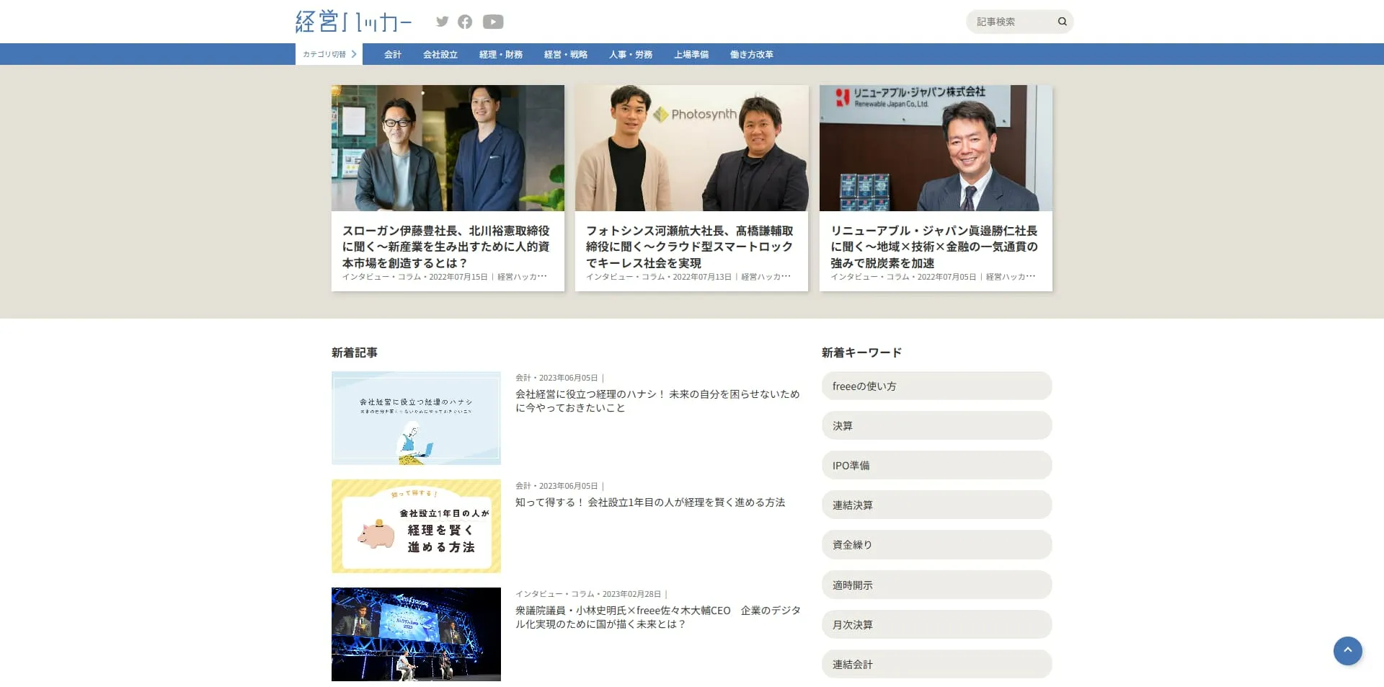Click the scroll-to-top arrow button
The image size is (1384, 687).
(x=1348, y=651)
